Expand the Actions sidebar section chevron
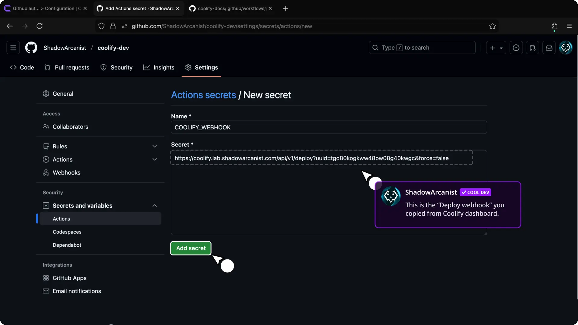This screenshot has height=325, width=578. [x=154, y=159]
